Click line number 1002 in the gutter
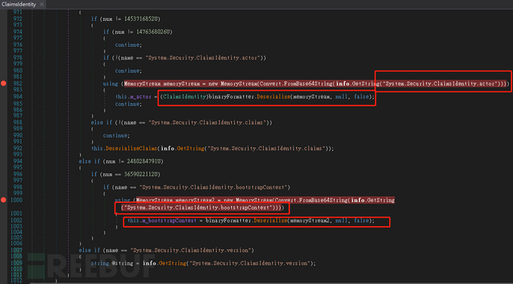This screenshot has width=513, height=284. point(16,221)
